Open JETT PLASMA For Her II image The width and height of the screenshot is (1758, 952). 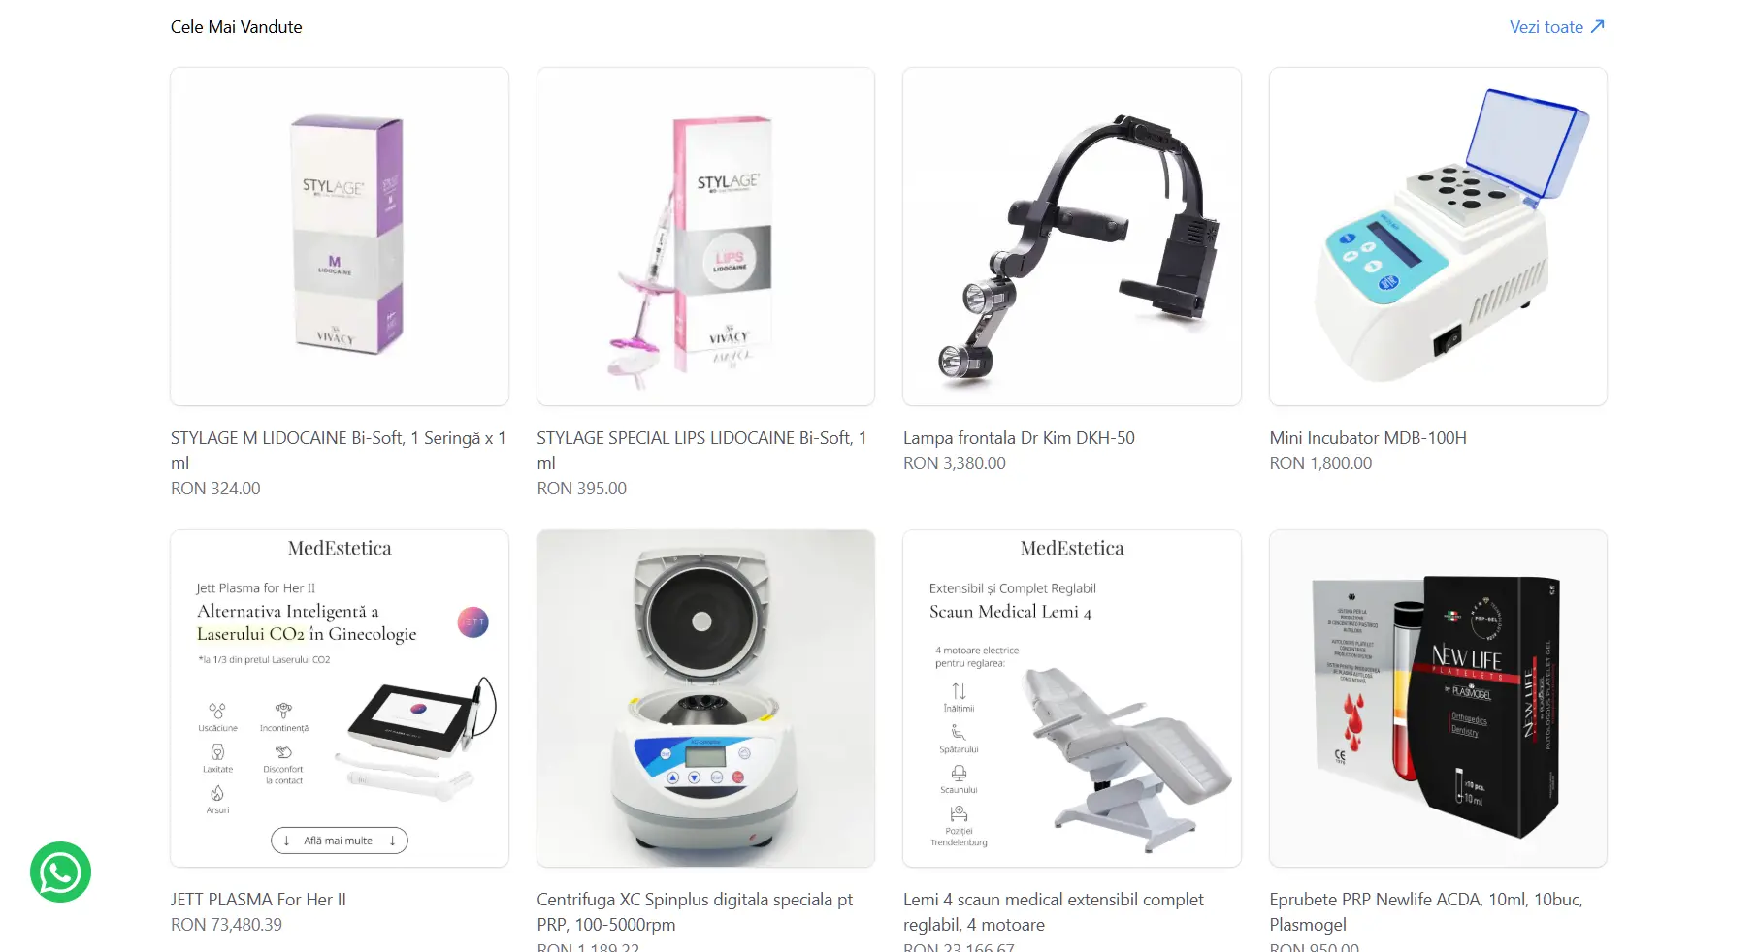pos(340,698)
